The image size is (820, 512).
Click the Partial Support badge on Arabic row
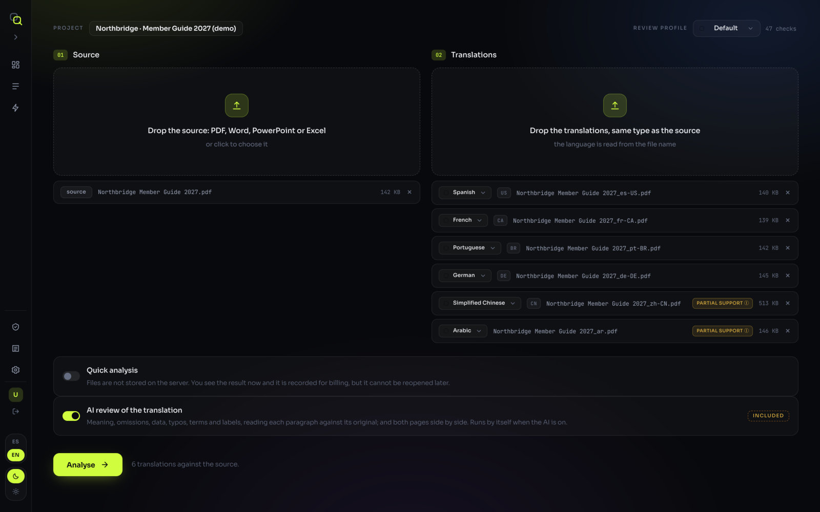(723, 331)
